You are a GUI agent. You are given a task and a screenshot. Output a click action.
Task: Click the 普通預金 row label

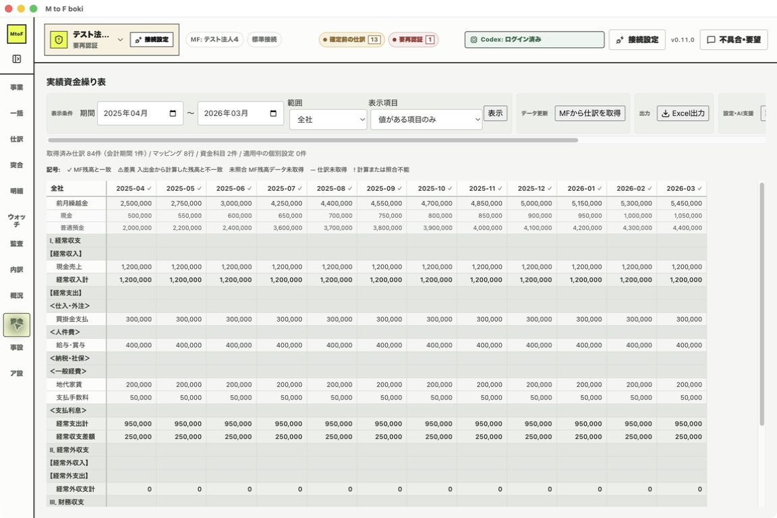coord(72,228)
